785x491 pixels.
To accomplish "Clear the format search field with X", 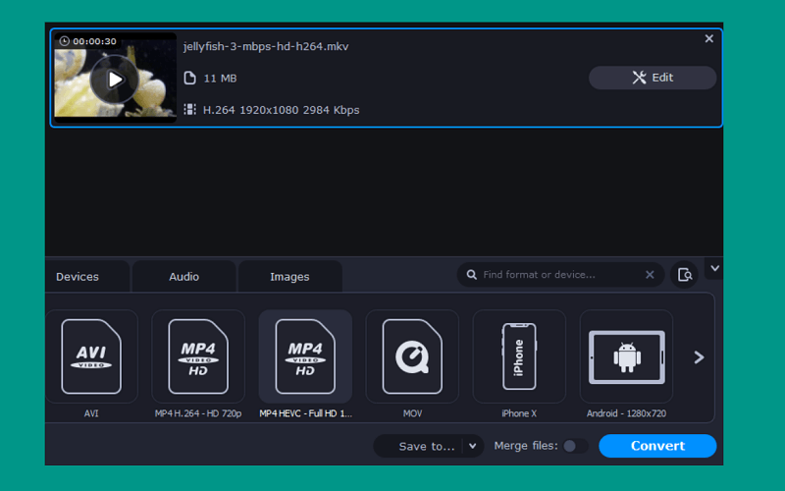I will (x=650, y=275).
